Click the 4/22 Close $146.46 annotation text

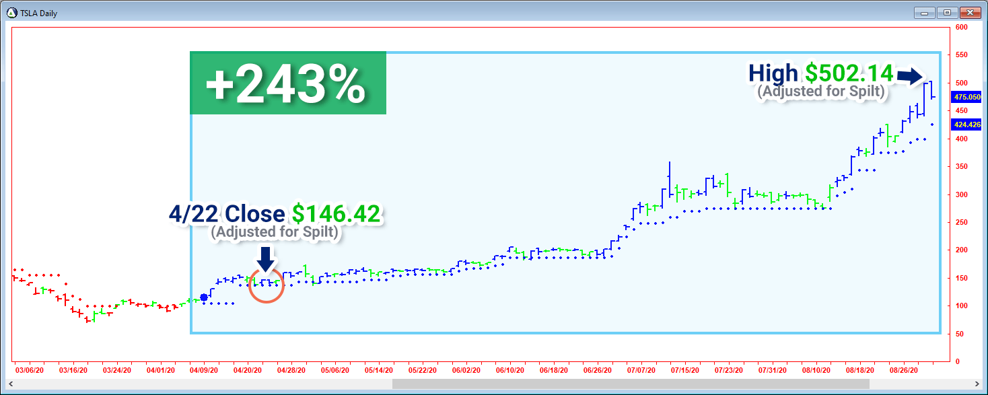click(275, 215)
